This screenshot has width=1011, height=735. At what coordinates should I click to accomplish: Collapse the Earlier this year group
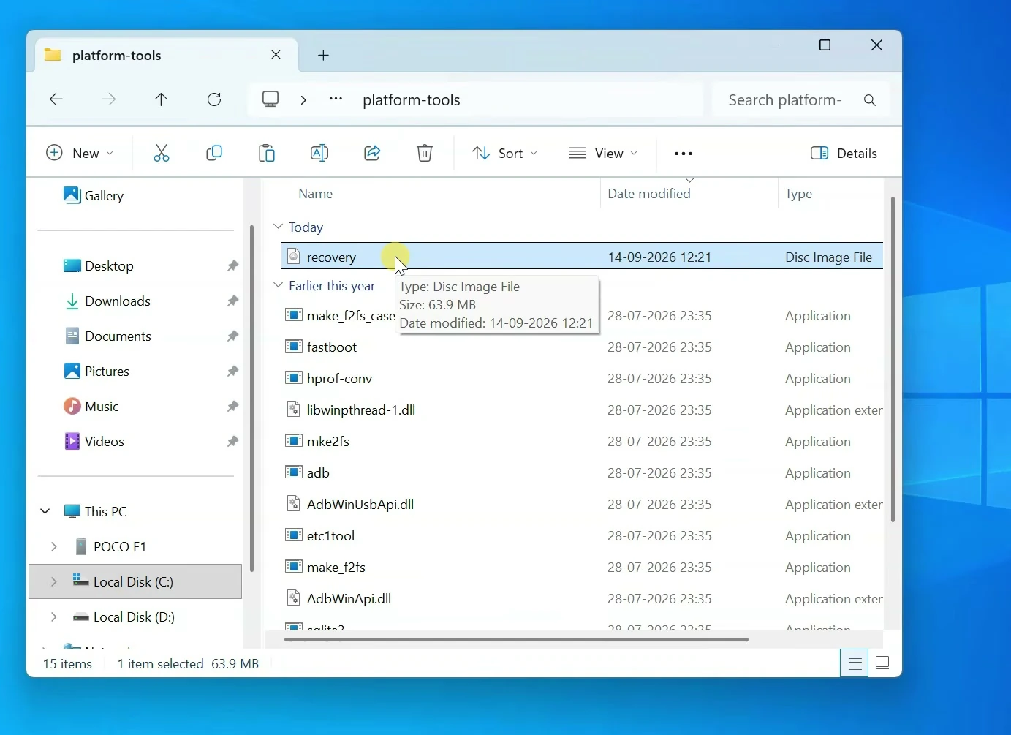pos(278,285)
